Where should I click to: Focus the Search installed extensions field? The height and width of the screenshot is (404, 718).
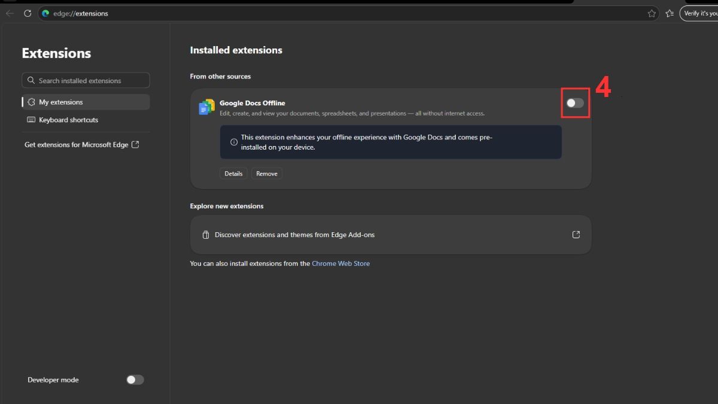(86, 80)
